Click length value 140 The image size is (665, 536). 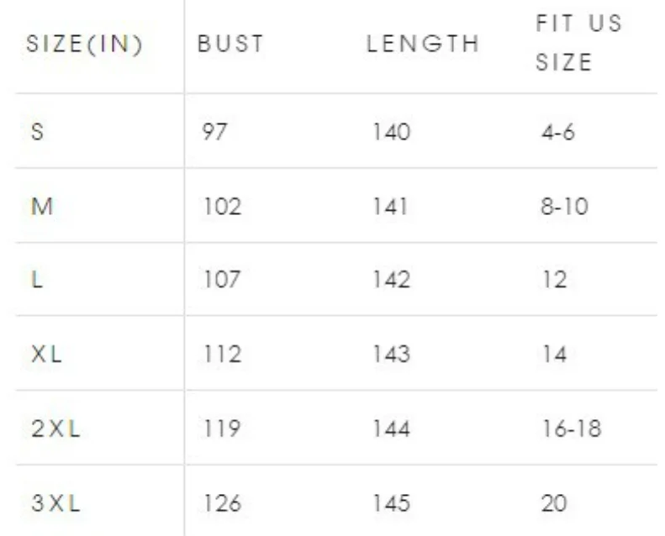click(392, 131)
